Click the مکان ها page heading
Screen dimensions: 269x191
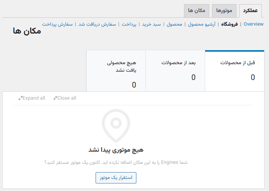pyautogui.click(x=27, y=31)
